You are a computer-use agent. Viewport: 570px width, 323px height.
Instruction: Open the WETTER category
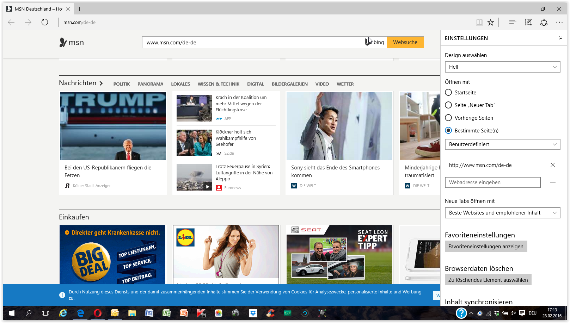point(345,84)
